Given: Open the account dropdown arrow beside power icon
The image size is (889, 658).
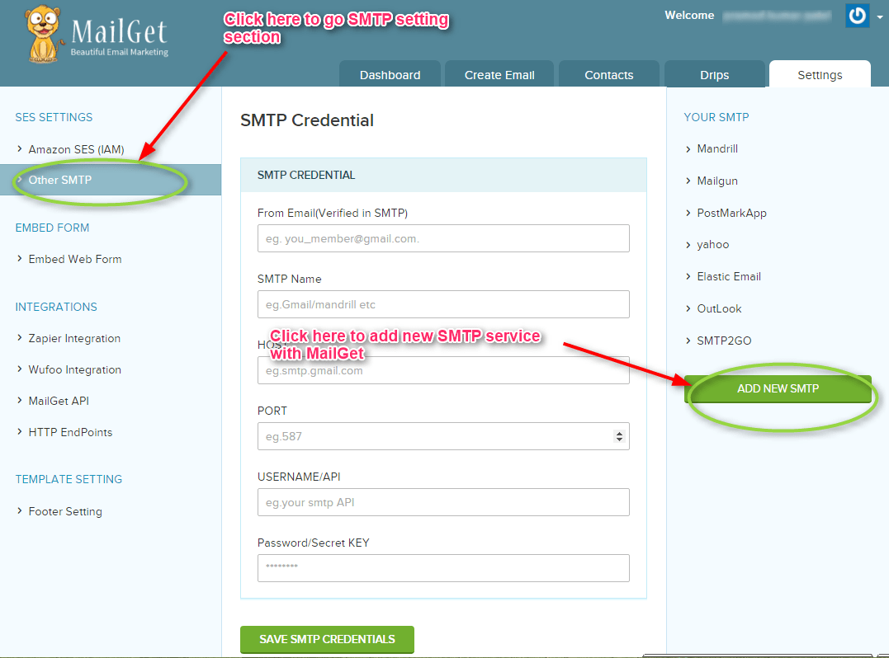Looking at the screenshot, I should pyautogui.click(x=879, y=17).
